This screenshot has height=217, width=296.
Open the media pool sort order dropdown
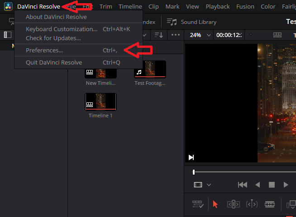coord(158,35)
